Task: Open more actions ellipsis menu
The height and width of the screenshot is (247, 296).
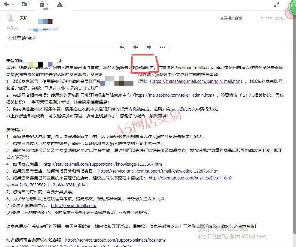Action: tap(163, 47)
